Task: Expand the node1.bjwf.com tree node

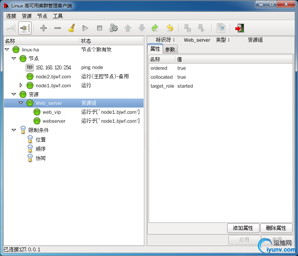Action: pyautogui.click(x=21, y=85)
